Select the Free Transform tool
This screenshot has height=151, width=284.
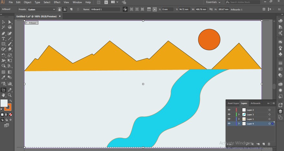pyautogui.click(x=10, y=61)
